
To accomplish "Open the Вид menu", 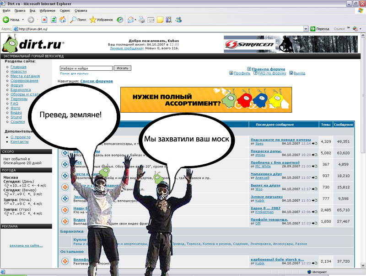I will 32,10.
